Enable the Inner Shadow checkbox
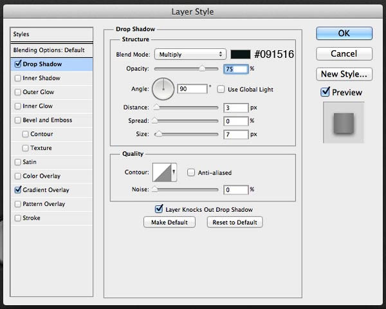Image resolution: width=386 pixels, height=309 pixels. coord(18,78)
